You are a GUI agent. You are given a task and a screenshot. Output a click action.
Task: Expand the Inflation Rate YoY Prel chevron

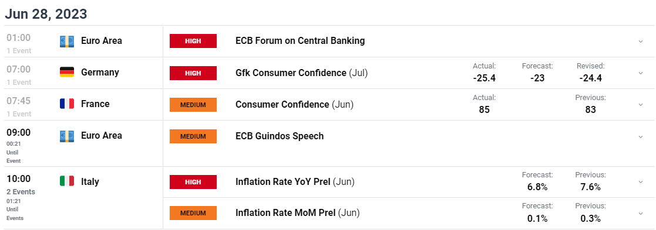641,182
